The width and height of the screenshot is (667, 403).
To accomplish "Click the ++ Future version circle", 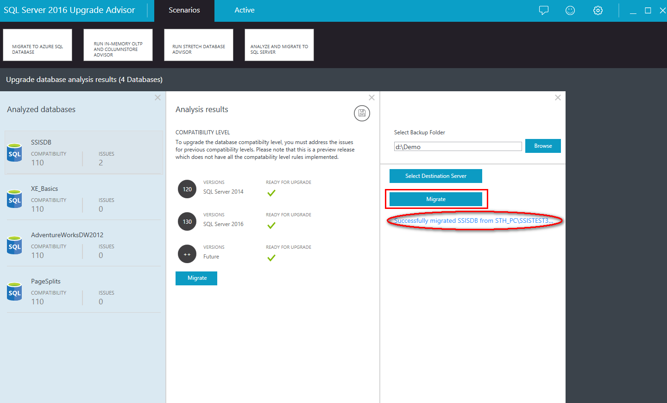I will (x=187, y=254).
